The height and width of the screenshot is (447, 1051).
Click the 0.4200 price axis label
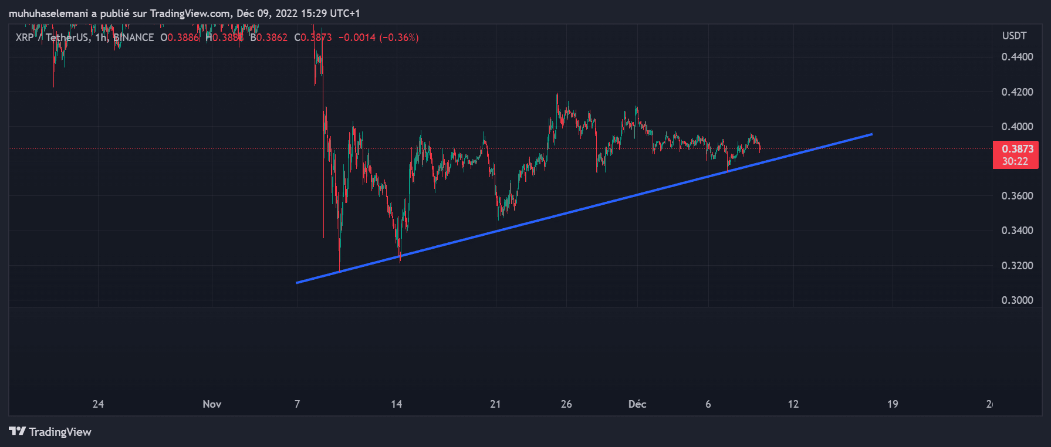pyautogui.click(x=1017, y=92)
